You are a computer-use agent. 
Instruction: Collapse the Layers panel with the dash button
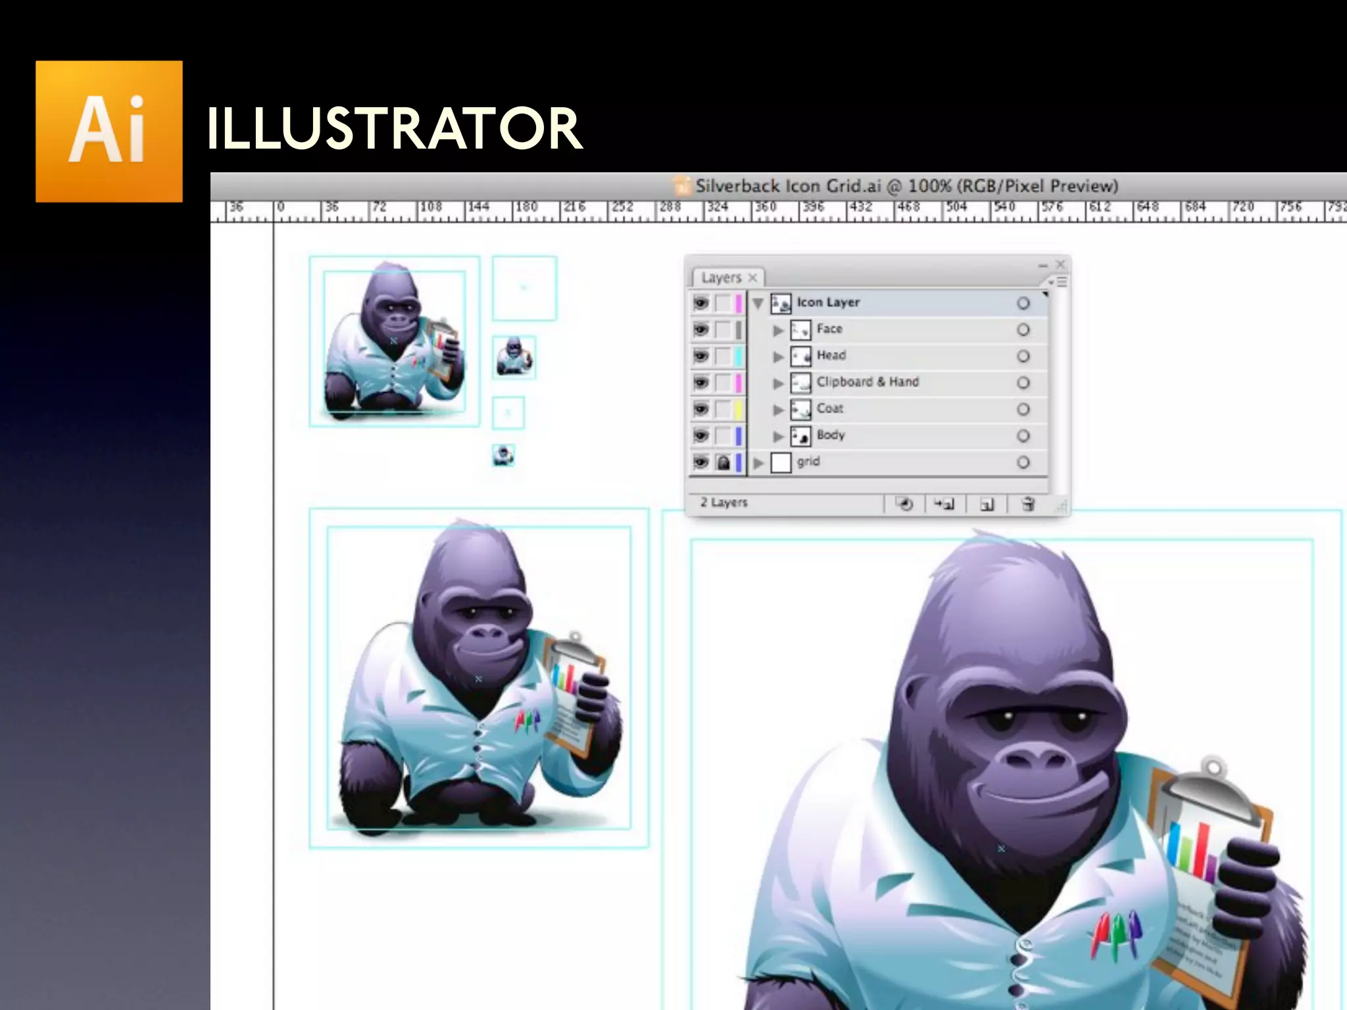[x=1042, y=265]
